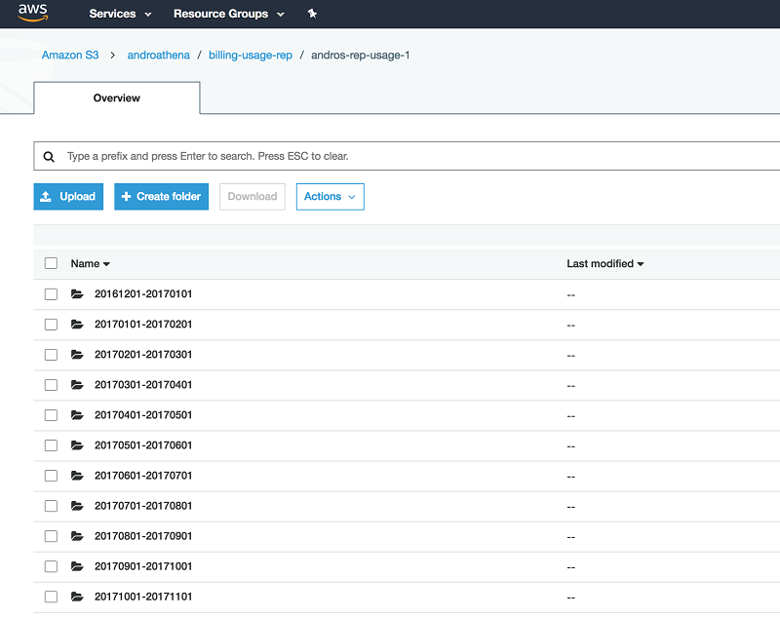The width and height of the screenshot is (780, 617).
Task: Open folder icon for 20170601-20170701
Action: (x=77, y=476)
